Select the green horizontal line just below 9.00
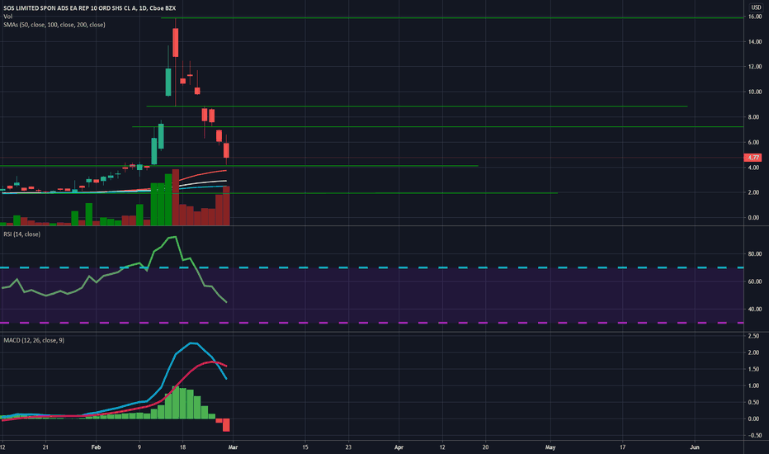 pyautogui.click(x=417, y=106)
